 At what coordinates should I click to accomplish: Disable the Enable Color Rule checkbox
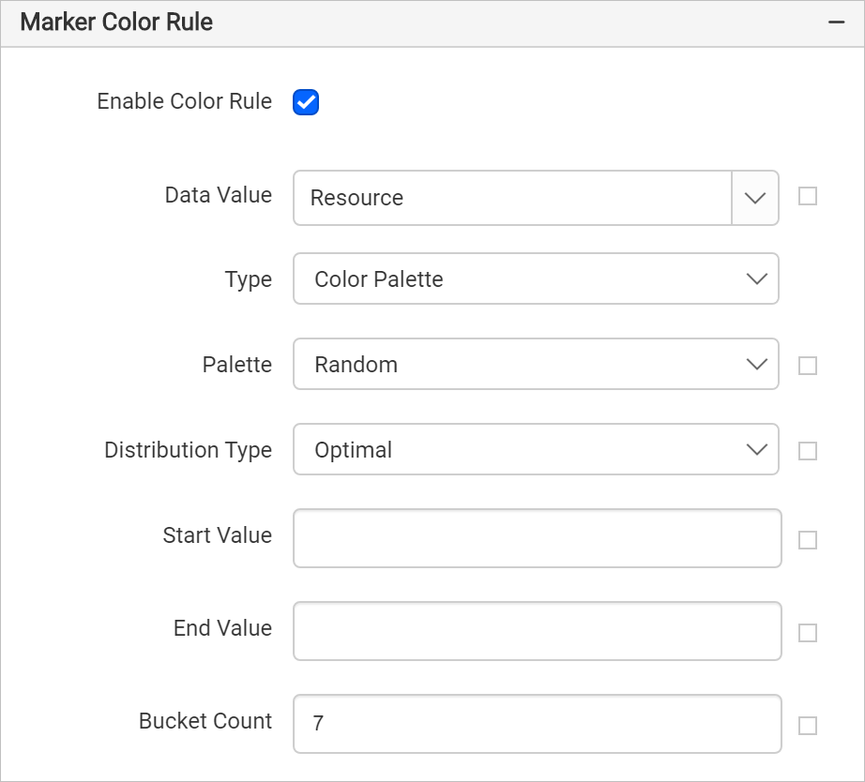point(304,101)
